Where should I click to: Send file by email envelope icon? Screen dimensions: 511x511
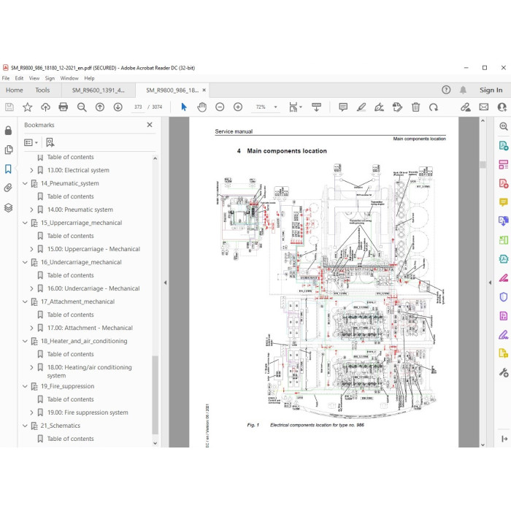(483, 107)
